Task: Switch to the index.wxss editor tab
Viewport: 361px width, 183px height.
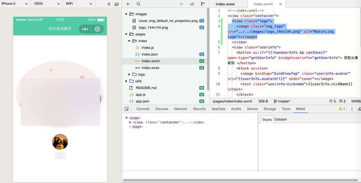Action: pos(226,4)
